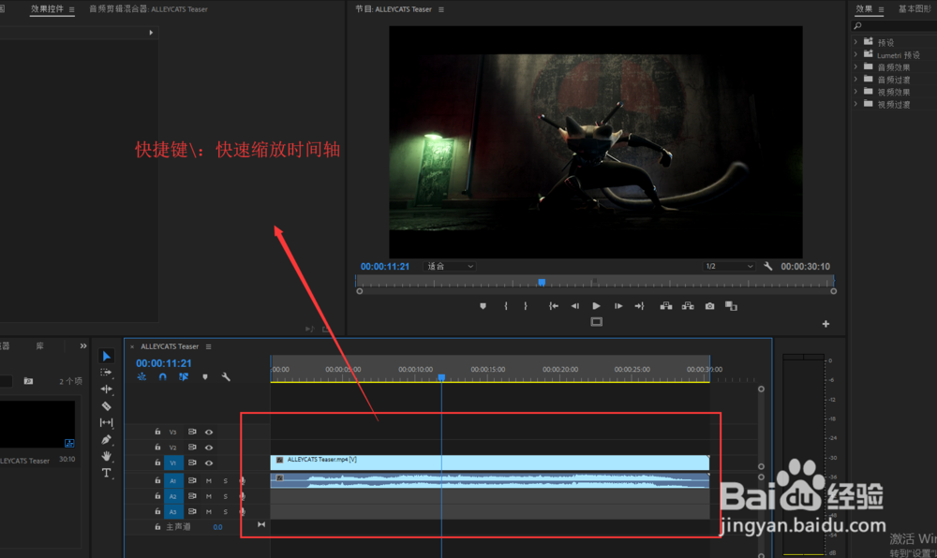
Task: Switch to the 库 tab
Action: [x=39, y=346]
